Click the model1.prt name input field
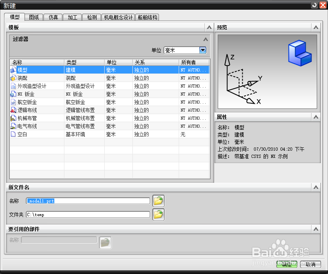This screenshot has width=328, height=274. [88, 200]
